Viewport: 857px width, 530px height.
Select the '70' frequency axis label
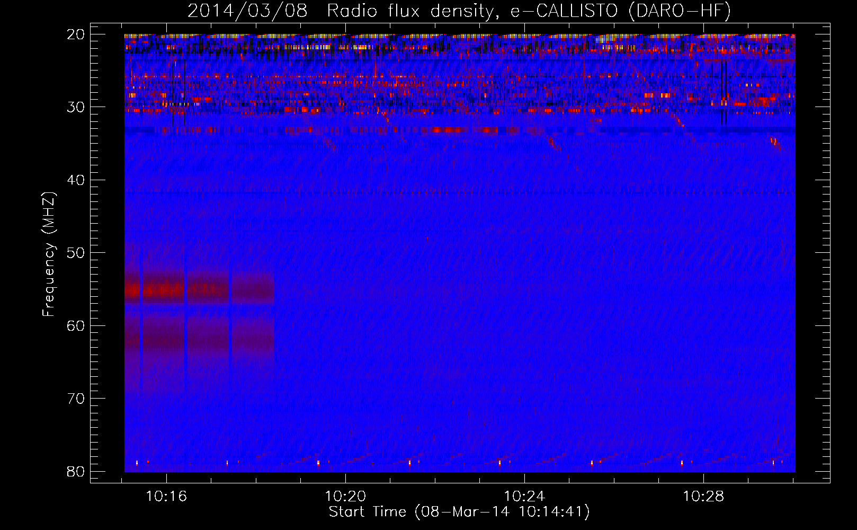coord(76,399)
